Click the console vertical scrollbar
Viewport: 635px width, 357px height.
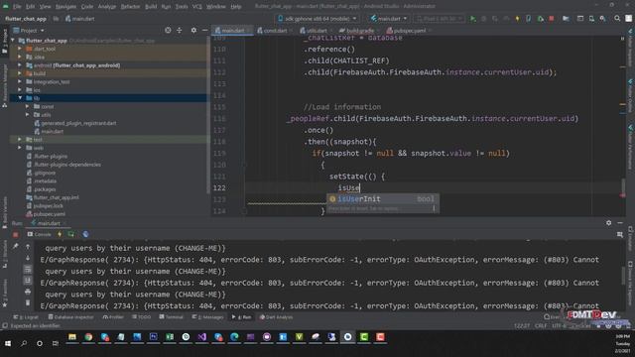[623, 276]
